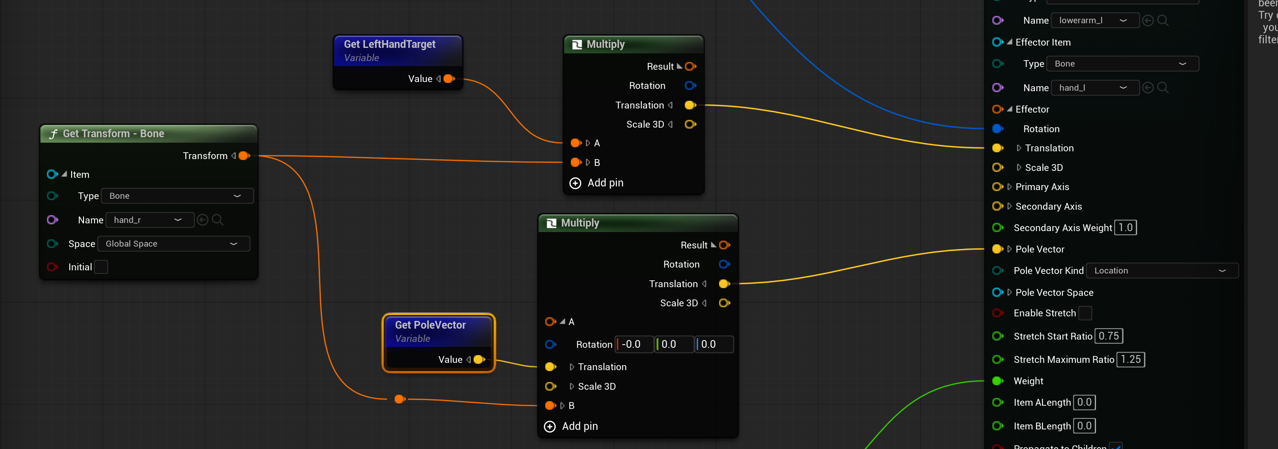The image size is (1278, 449).
Task: Toggle the Enable Stretch checkbox
Action: pyautogui.click(x=1085, y=313)
